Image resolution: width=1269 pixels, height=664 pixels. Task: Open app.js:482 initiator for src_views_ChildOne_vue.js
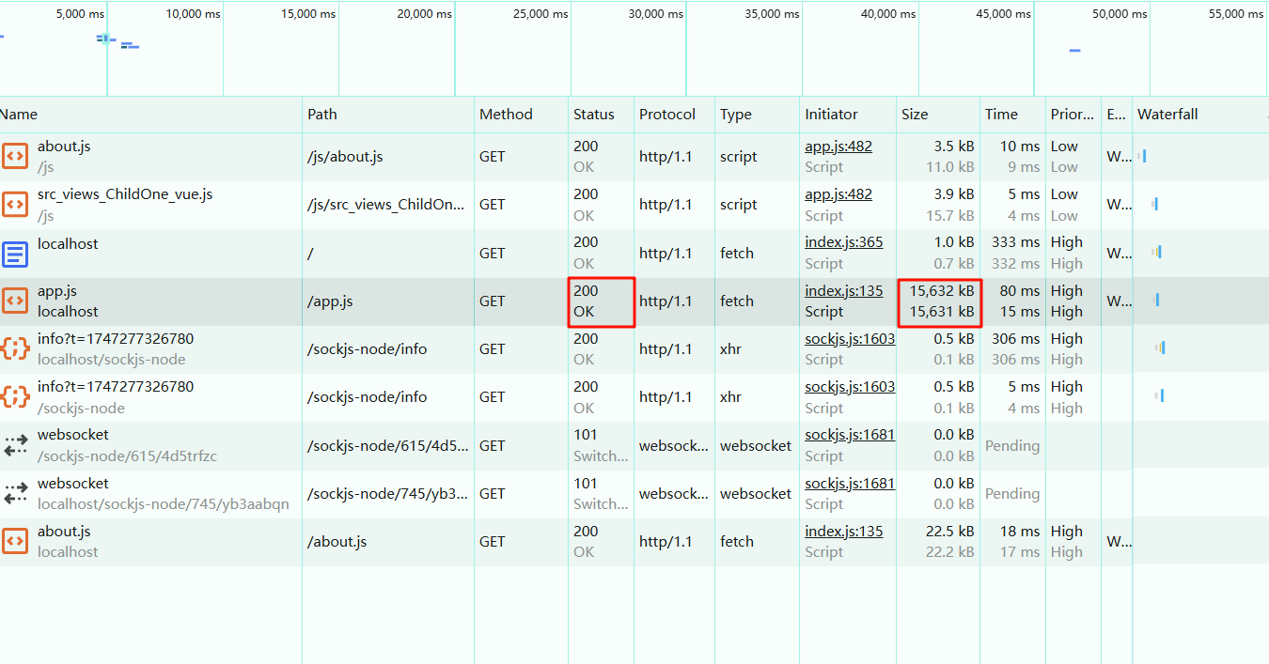pyautogui.click(x=838, y=194)
